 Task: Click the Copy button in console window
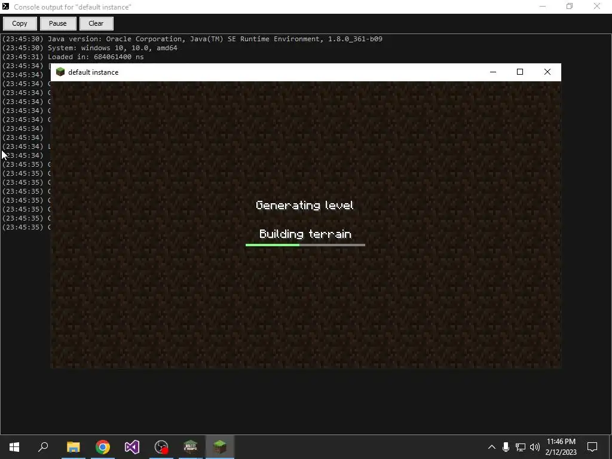pos(20,23)
